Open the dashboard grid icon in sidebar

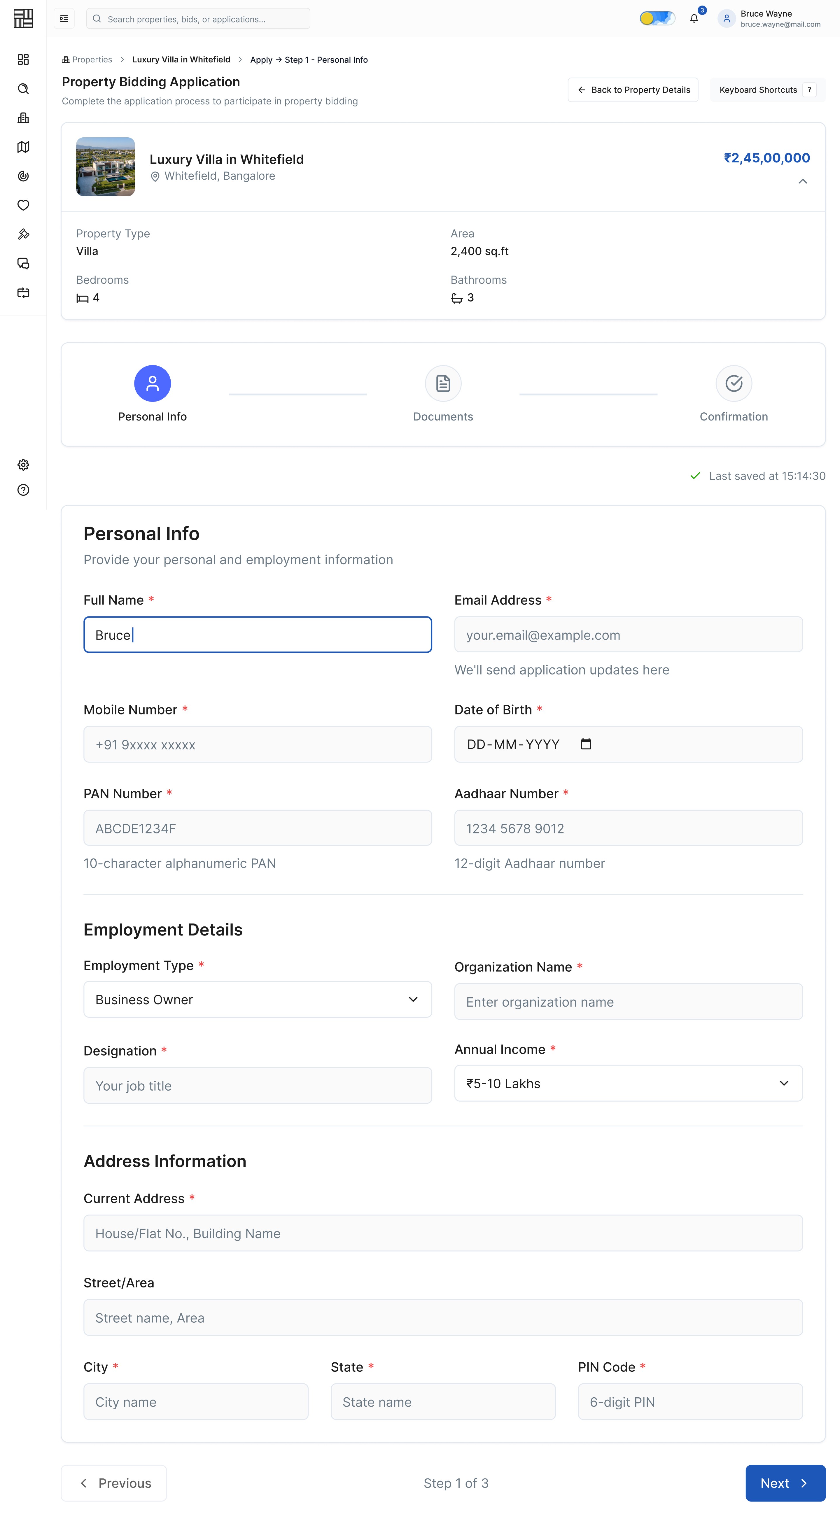tap(23, 60)
